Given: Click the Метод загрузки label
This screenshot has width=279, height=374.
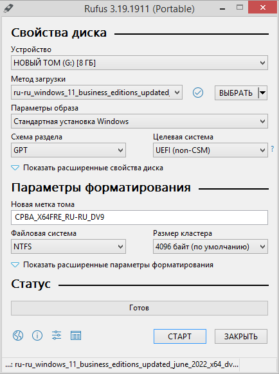Looking at the screenshot, I should 38,79.
